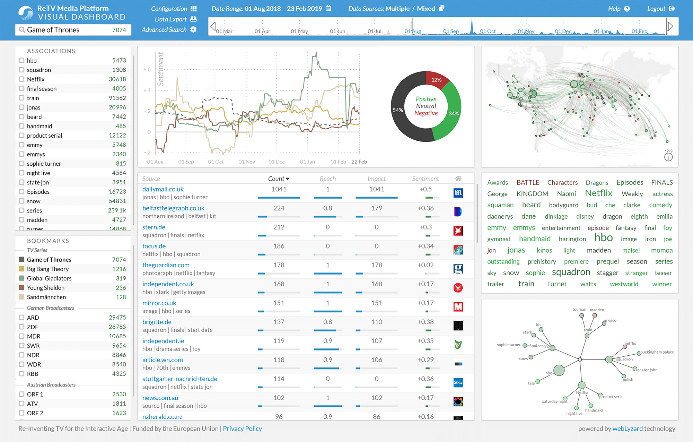Click the article.wn.com source favicon
The width and height of the screenshot is (693, 442).
coord(458,364)
